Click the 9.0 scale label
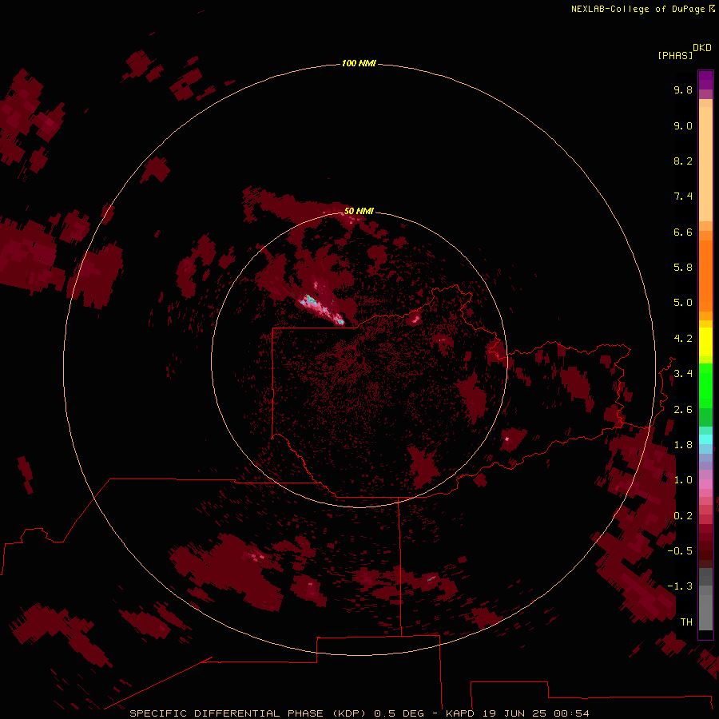This screenshot has width=719, height=719. 683,125
